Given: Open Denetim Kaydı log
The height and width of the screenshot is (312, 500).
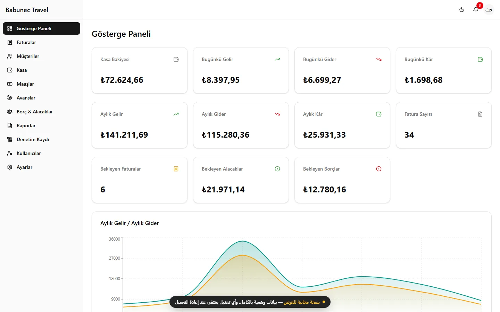Looking at the screenshot, I should pyautogui.click(x=41, y=139).
